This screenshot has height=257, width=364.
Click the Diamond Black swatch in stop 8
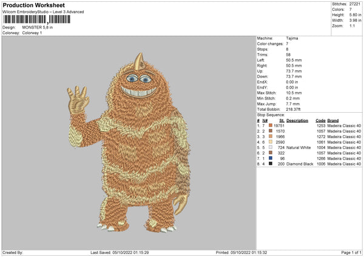coord(271,164)
